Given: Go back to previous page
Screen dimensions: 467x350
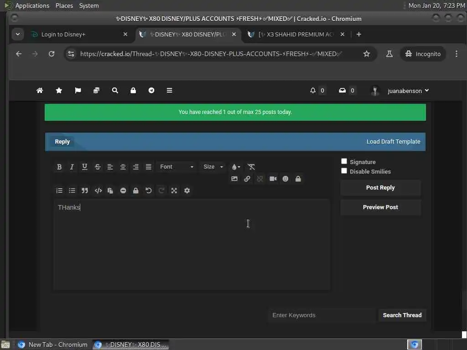Looking at the screenshot, I should coord(19,54).
